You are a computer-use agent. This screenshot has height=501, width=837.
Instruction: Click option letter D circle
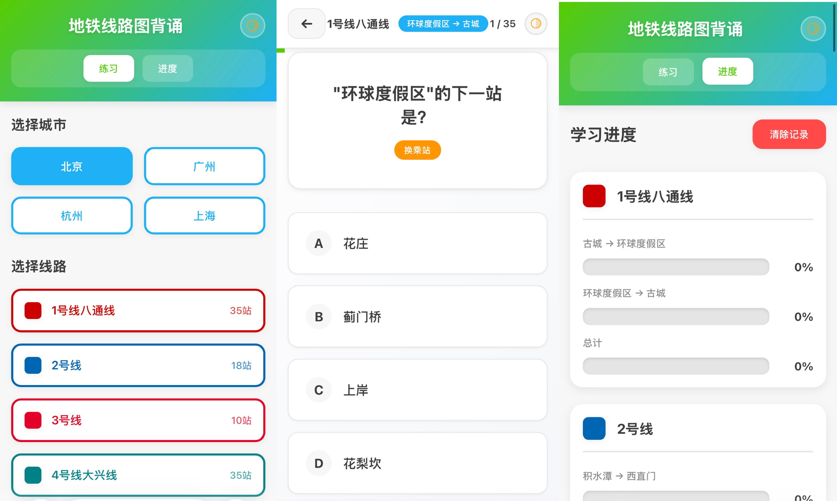coord(319,463)
